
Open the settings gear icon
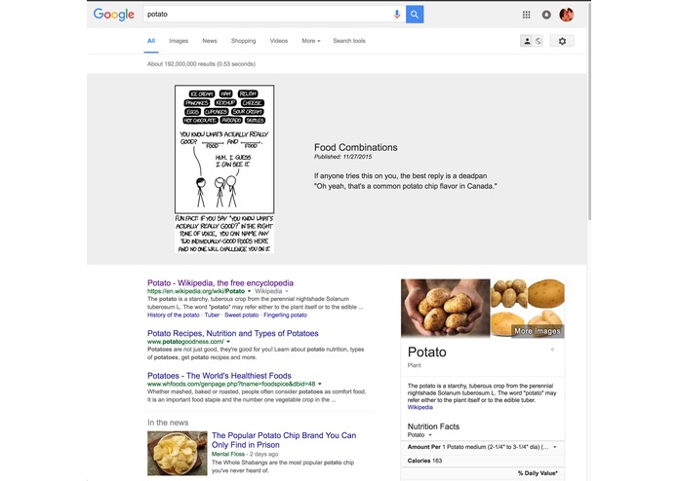[562, 41]
